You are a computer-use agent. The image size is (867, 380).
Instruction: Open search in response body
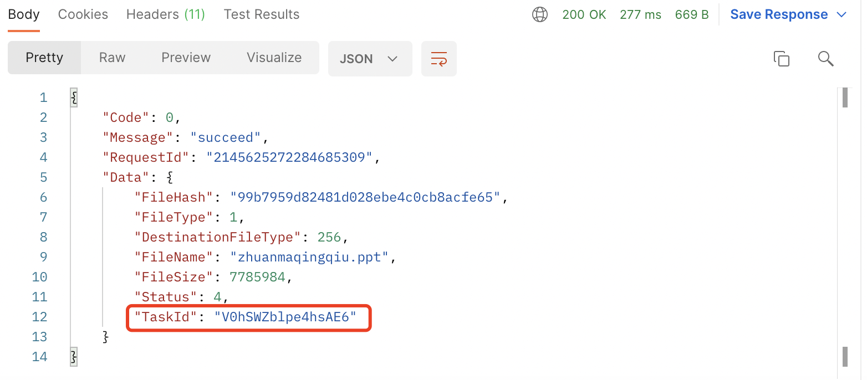tap(825, 59)
